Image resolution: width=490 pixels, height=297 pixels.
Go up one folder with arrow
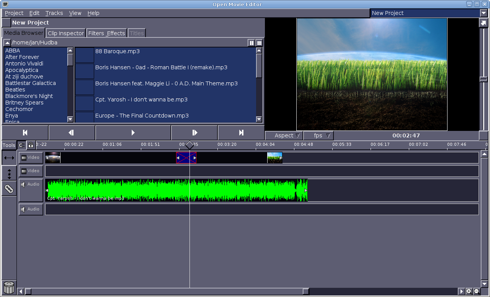point(7,42)
